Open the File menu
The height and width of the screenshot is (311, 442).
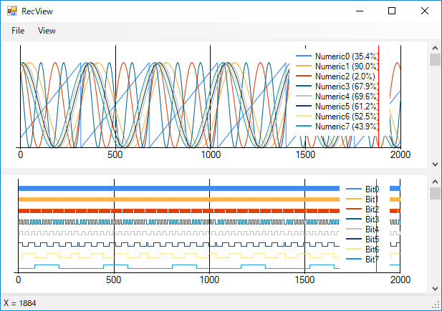click(x=18, y=31)
